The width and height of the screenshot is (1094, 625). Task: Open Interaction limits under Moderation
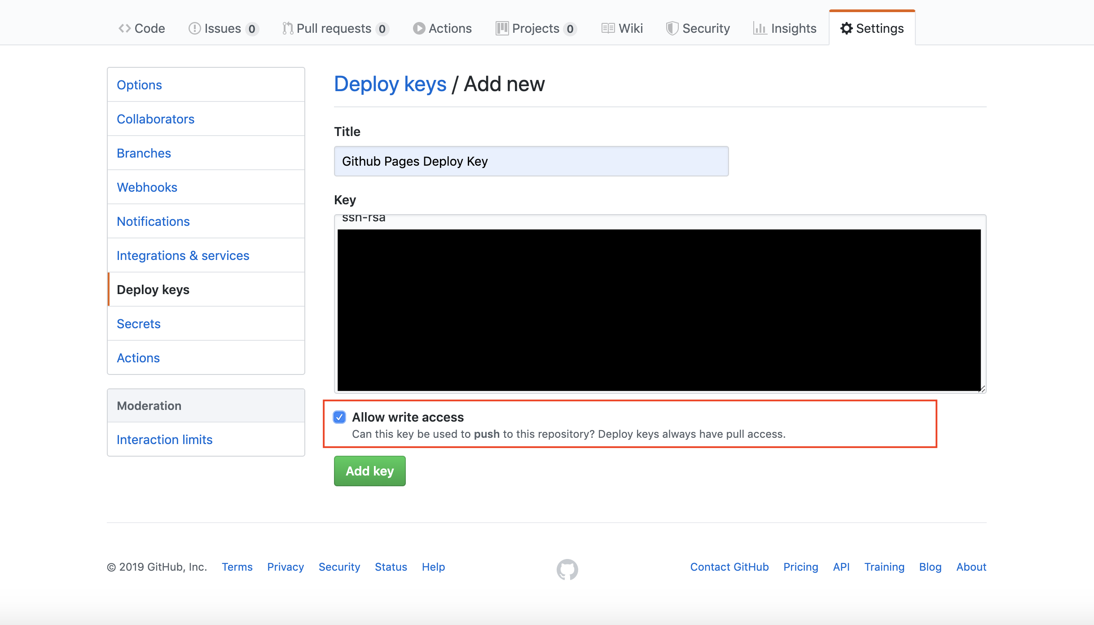tap(206, 440)
